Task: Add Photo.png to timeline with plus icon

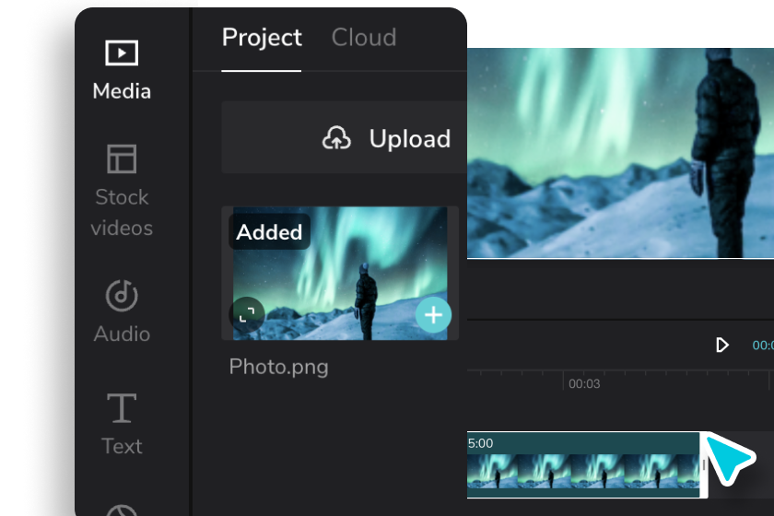Action: pyautogui.click(x=433, y=314)
